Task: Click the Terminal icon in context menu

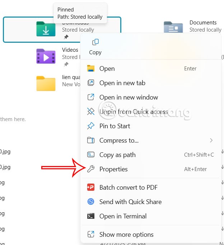Action: pyautogui.click(x=91, y=216)
